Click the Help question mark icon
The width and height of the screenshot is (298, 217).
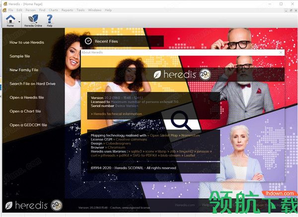49,20
